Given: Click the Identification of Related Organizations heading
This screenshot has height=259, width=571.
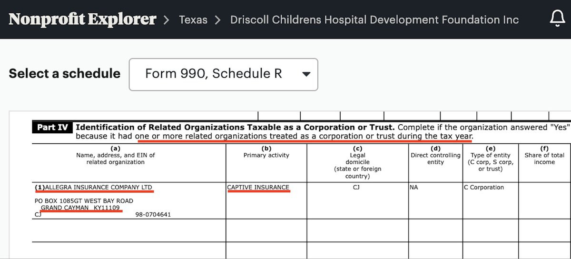Looking at the screenshot, I should pos(235,128).
